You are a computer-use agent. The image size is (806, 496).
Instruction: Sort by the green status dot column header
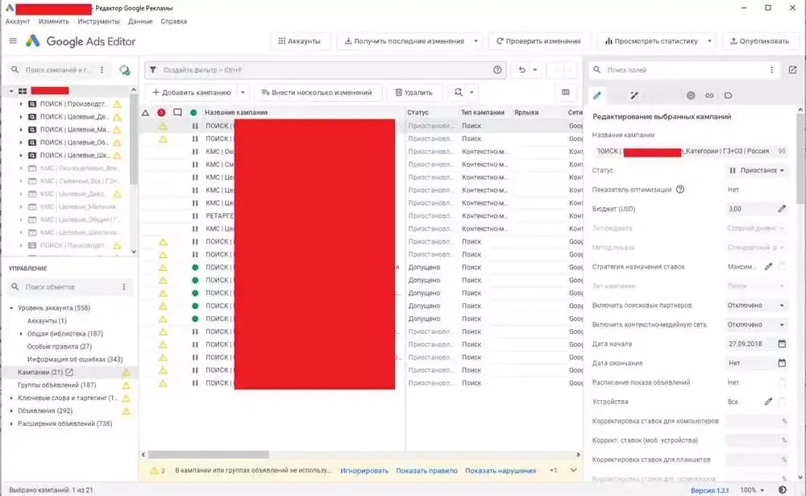(193, 112)
